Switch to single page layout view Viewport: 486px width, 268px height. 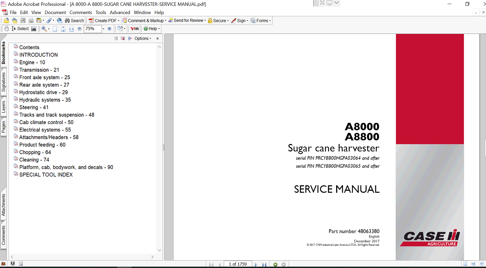(465, 264)
